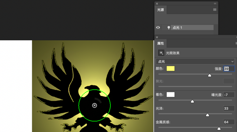Click the intensity arc ring near light center

(x=99, y=100)
